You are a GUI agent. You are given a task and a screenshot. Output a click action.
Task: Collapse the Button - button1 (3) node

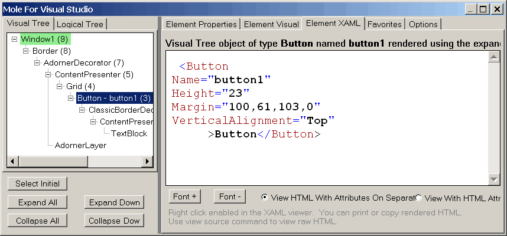(71, 98)
